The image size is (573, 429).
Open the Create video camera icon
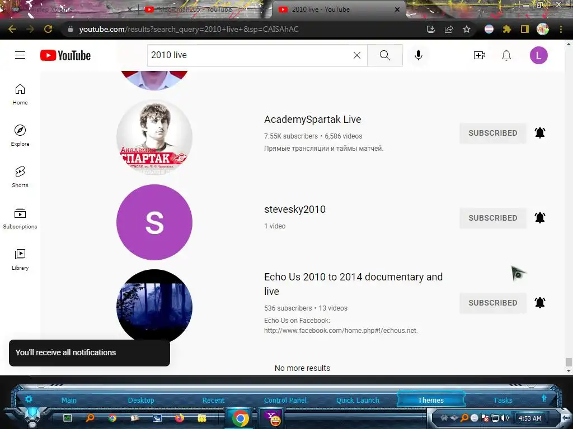479,55
